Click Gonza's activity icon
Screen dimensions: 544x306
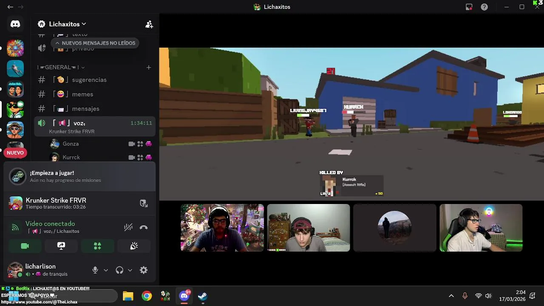pyautogui.click(x=140, y=144)
